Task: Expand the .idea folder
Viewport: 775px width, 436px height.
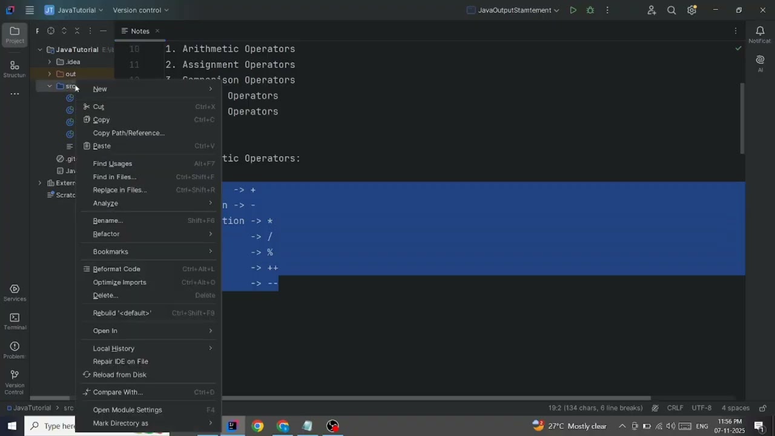Action: (50, 62)
